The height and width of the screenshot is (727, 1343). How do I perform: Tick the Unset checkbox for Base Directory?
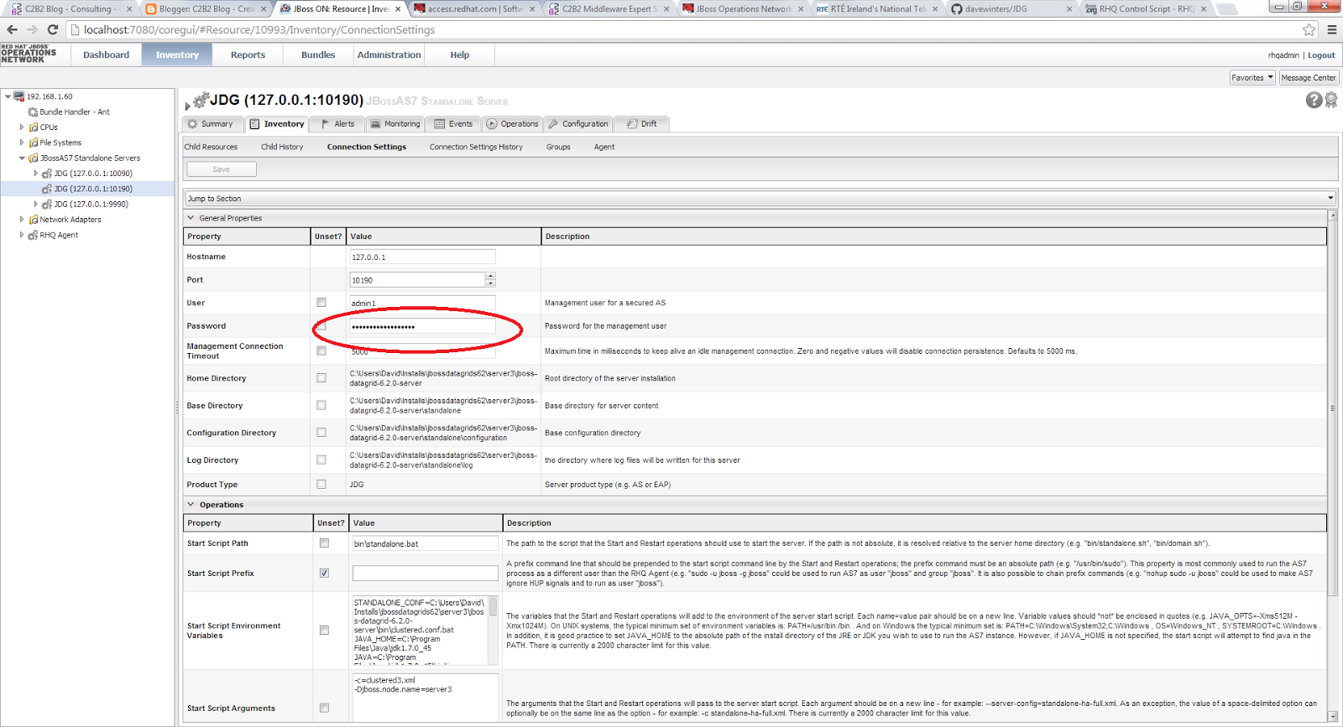[x=321, y=405]
